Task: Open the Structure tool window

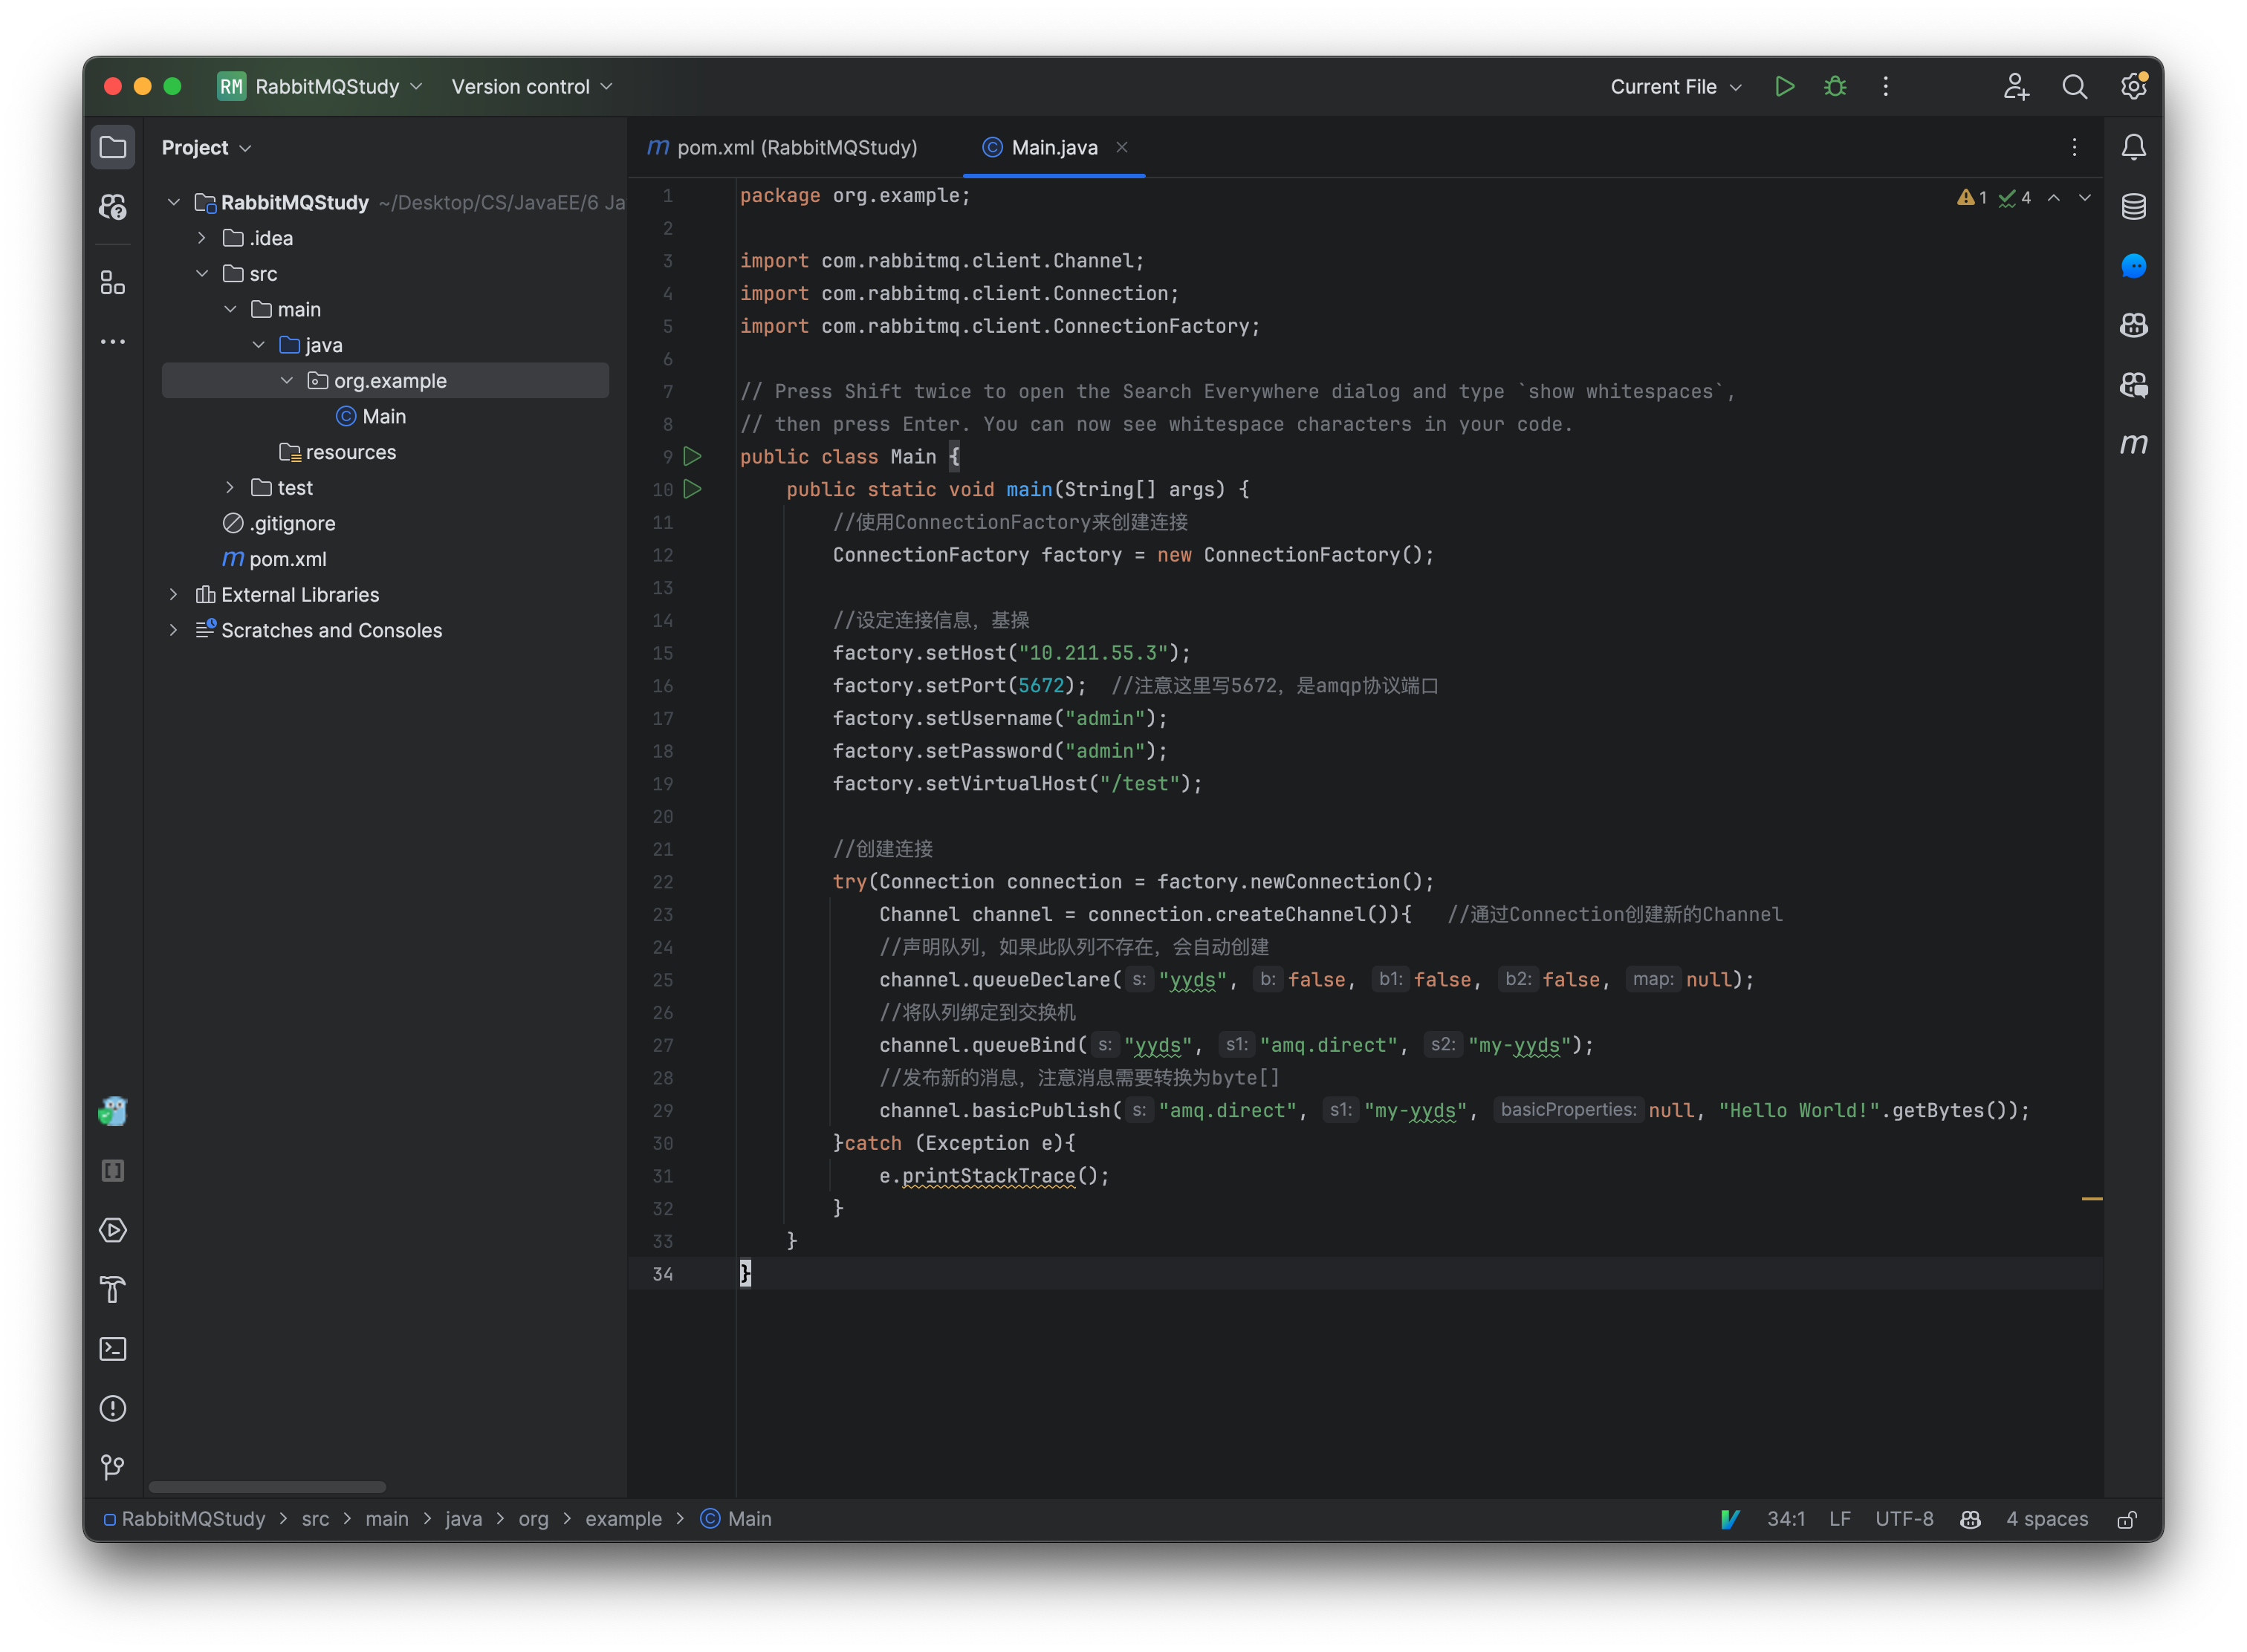Action: coord(113,284)
